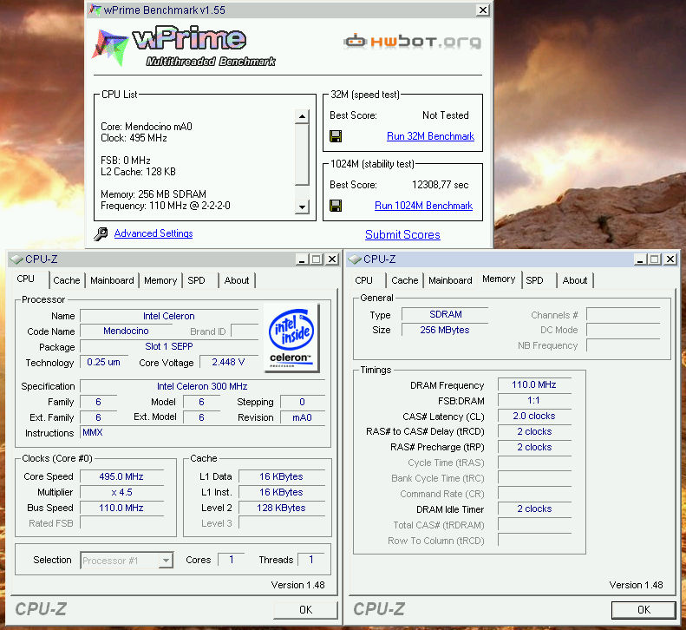
Task: Click the Instructions field showing MMX
Action: pos(202,432)
